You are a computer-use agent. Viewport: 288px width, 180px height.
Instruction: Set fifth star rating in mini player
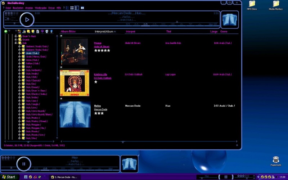pyautogui.click(x=14, y=158)
